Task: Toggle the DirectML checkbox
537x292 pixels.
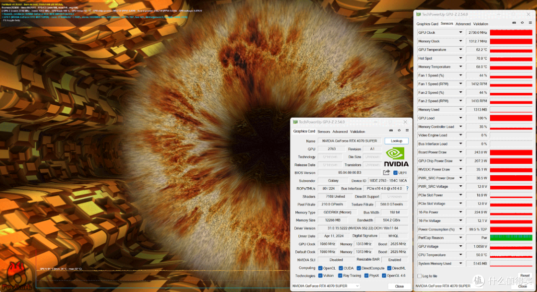Action: coord(389,268)
